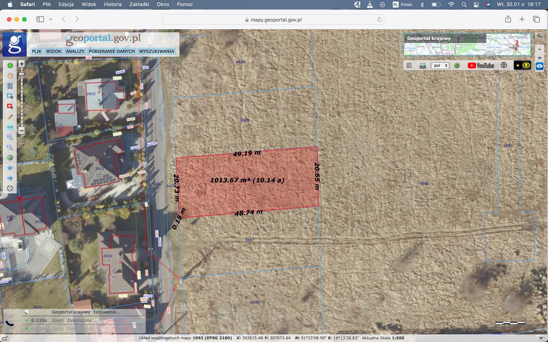Toggle the Safari sidebar
548x342 pixels.
(40, 19)
